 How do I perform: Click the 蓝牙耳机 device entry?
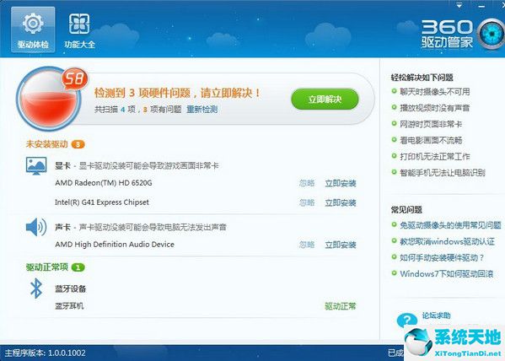(x=69, y=305)
